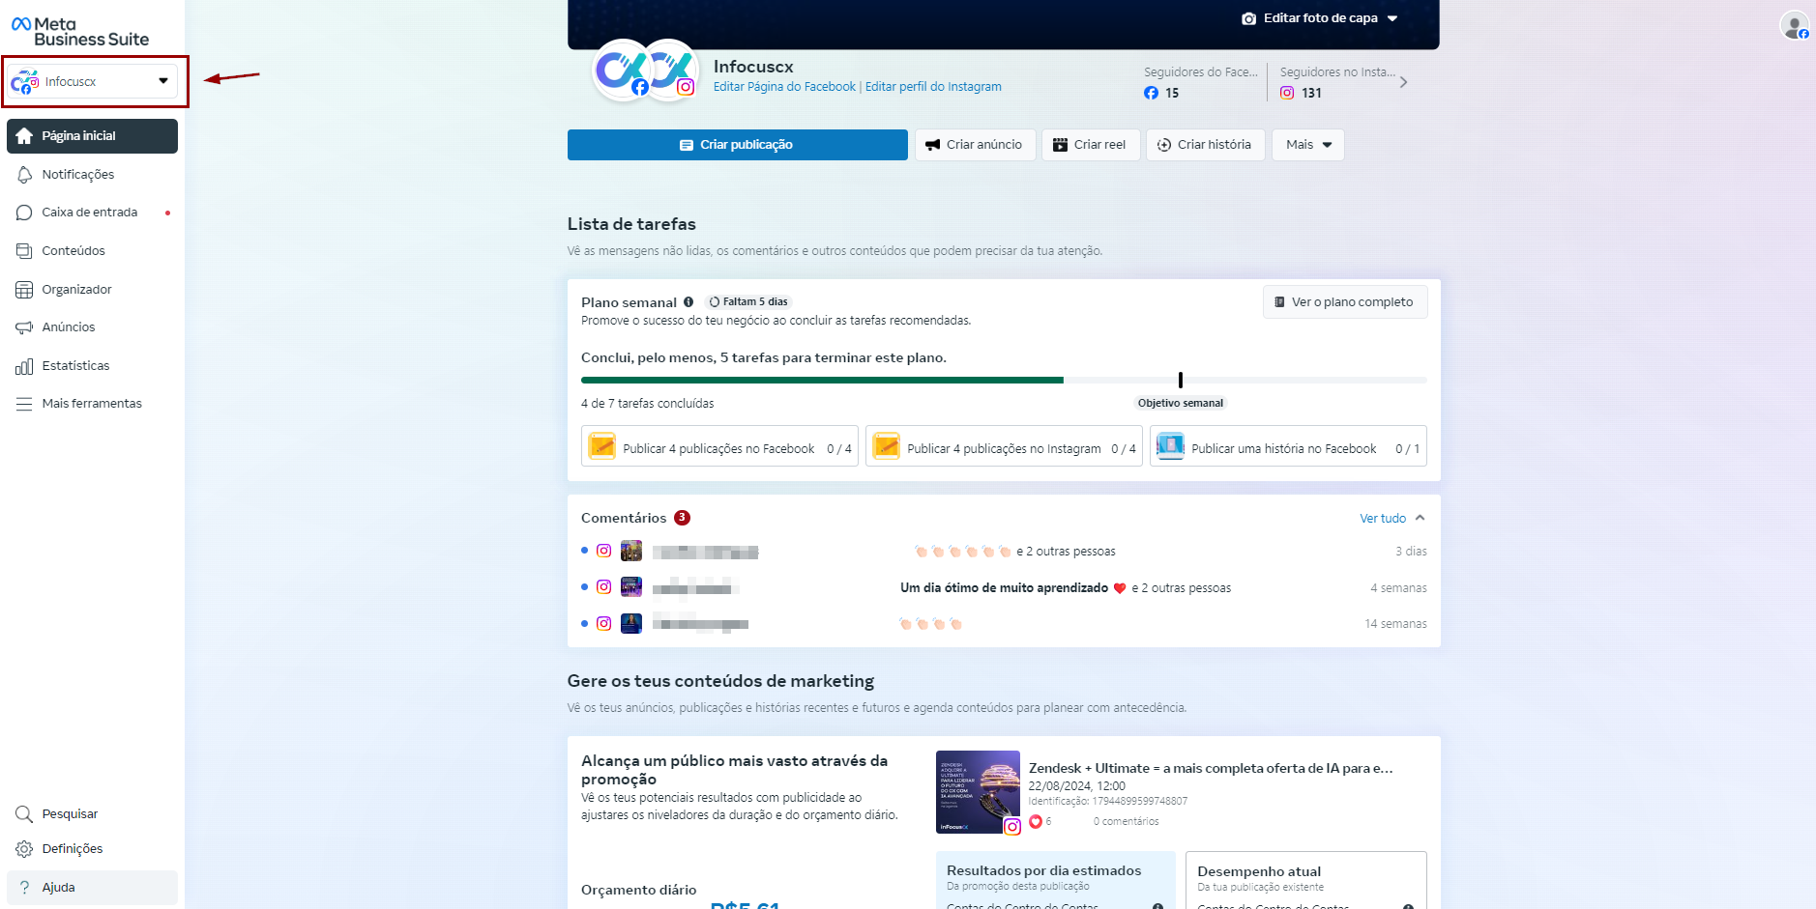Expand the Mais dropdown button
This screenshot has width=1816, height=909.
(x=1307, y=145)
